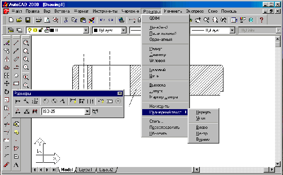Image resolution: width=283 pixels, height=175 pixels.
Task: Select the Line tool in Draw toolbar
Action: pyautogui.click(x=16, y=43)
